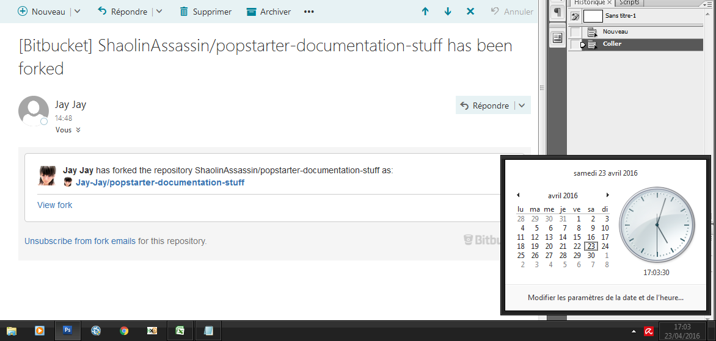Click the blue globe browser taskbar icon
716x341 pixels.
(96, 331)
